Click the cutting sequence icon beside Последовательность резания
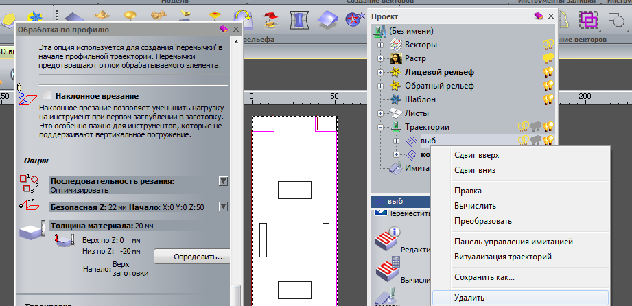Viewport: 632px width, 306px height. click(x=29, y=183)
